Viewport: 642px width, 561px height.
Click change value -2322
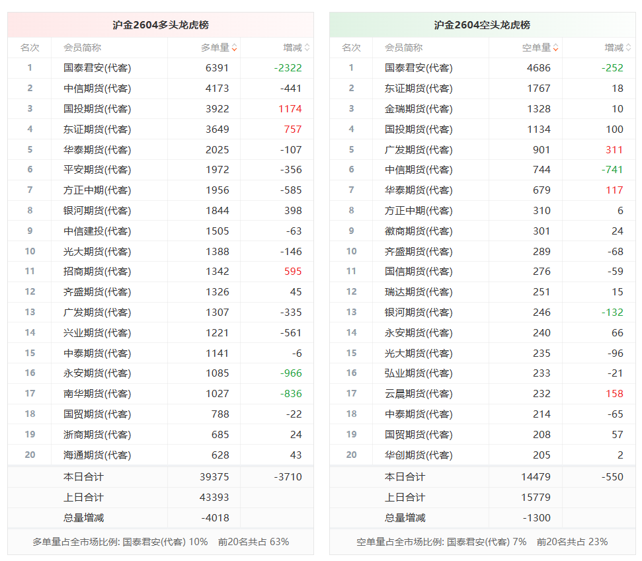[x=288, y=68]
